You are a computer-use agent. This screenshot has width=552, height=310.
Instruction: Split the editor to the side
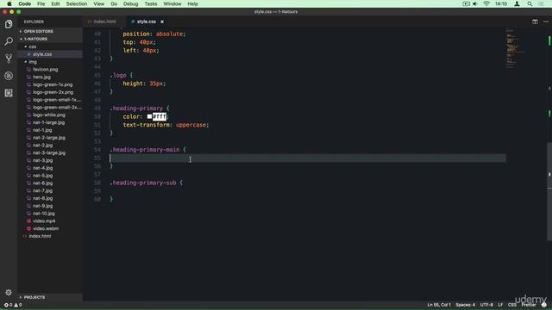535,22
